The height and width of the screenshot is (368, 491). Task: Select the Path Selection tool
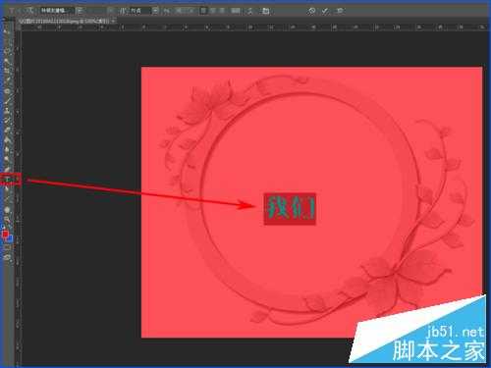pyautogui.click(x=7, y=189)
